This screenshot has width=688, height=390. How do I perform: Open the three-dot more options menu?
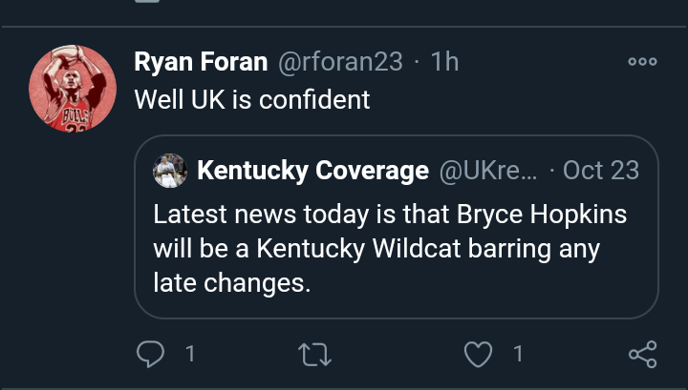point(642,62)
